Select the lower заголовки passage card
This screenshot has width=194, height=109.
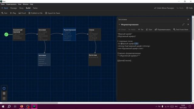pyautogui.click(x=44, y=60)
